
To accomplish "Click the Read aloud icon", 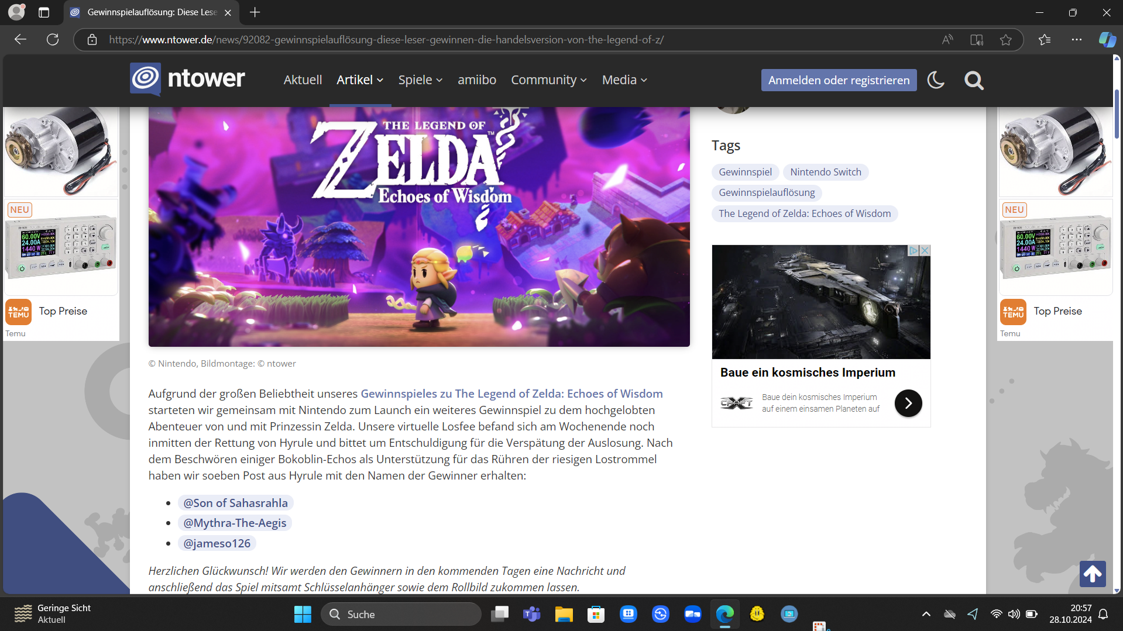I will click(947, 40).
